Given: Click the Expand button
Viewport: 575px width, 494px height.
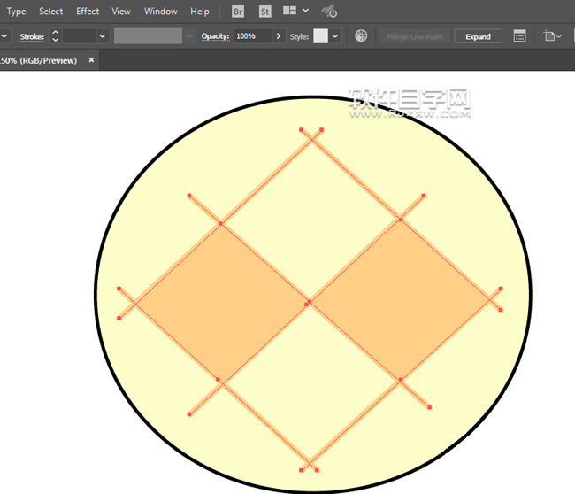Looking at the screenshot, I should 478,36.
